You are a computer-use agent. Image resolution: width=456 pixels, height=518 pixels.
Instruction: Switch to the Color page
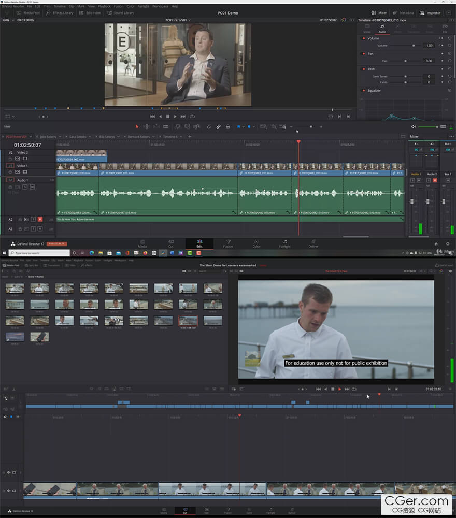pyautogui.click(x=256, y=244)
